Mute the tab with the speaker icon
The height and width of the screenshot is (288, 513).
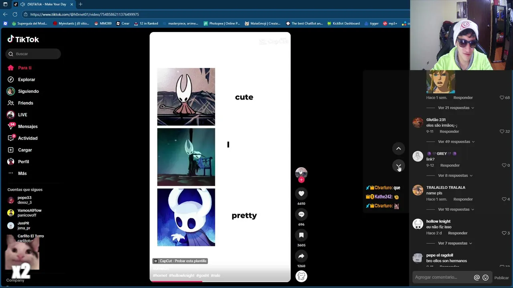[22, 4]
